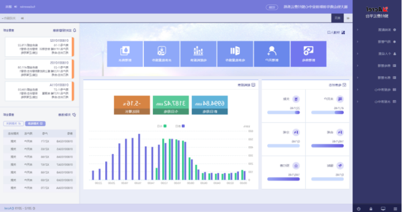402x212 pixels.
Task: Open the 新增售水 water droplet tile
Action: (125, 54)
